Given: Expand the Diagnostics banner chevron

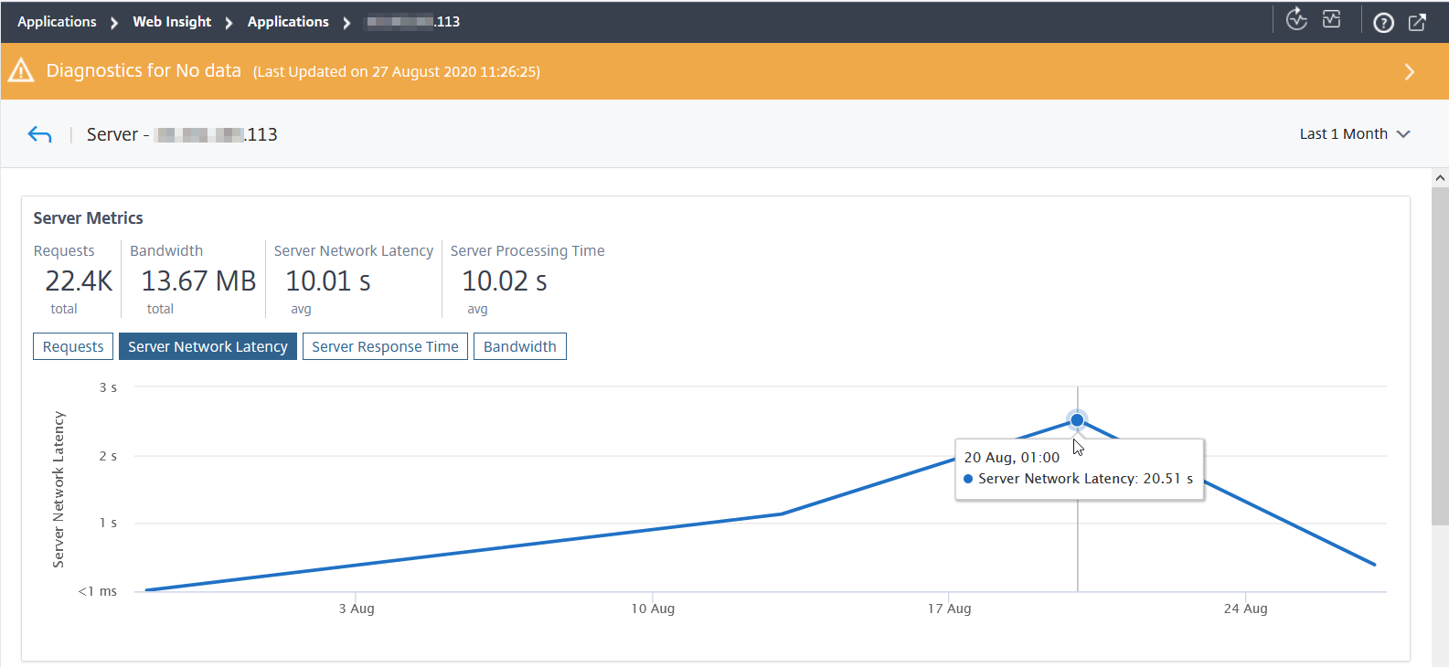Looking at the screenshot, I should pos(1409,71).
